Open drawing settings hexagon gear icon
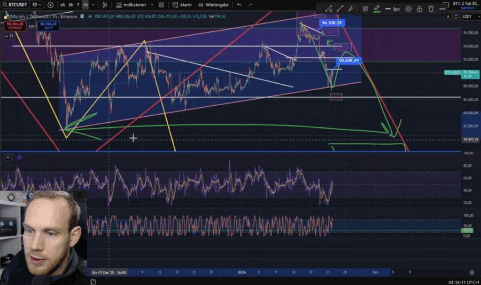The image size is (481, 285). 408,9
